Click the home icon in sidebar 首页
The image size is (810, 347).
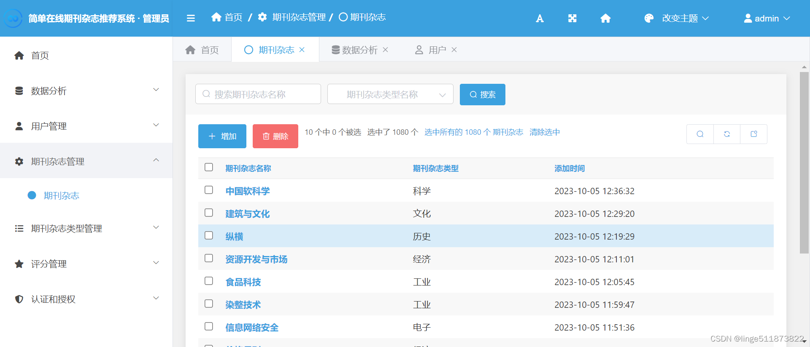pyautogui.click(x=19, y=55)
